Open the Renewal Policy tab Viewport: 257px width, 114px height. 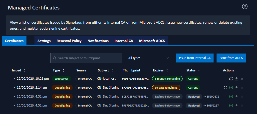(x=69, y=41)
